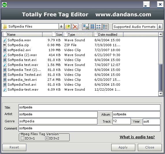Click the red X delete icon
Viewport: 165px width, 154px height.
tap(75, 26)
